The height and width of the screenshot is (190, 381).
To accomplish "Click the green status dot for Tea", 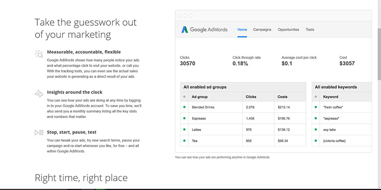I will (184, 141).
